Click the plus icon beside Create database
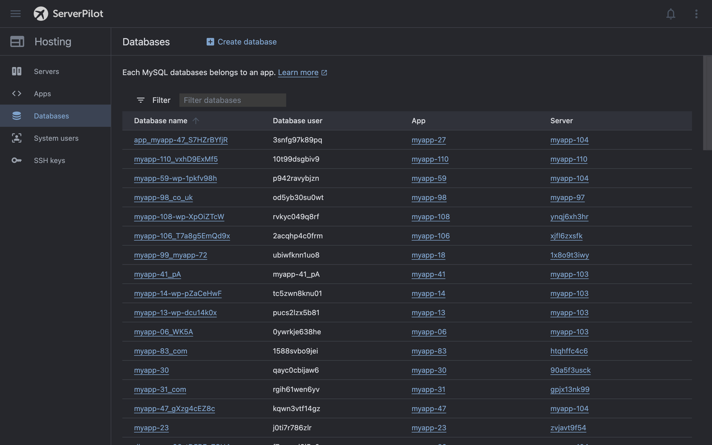 [x=210, y=42]
